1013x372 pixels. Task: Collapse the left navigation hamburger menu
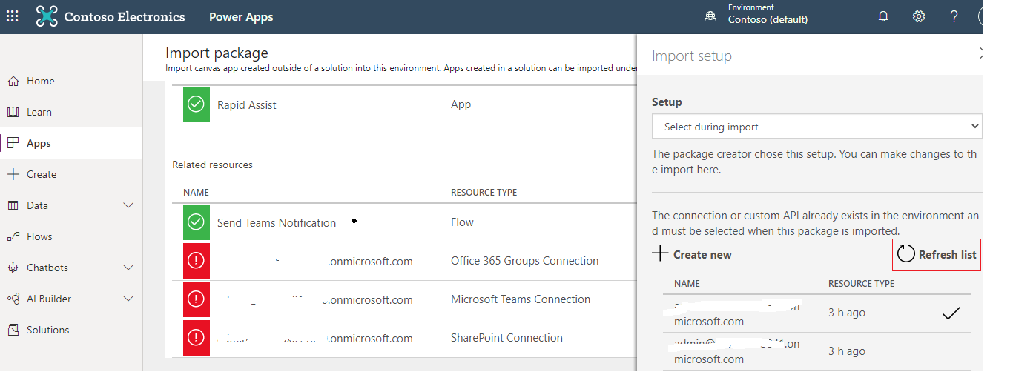point(13,50)
